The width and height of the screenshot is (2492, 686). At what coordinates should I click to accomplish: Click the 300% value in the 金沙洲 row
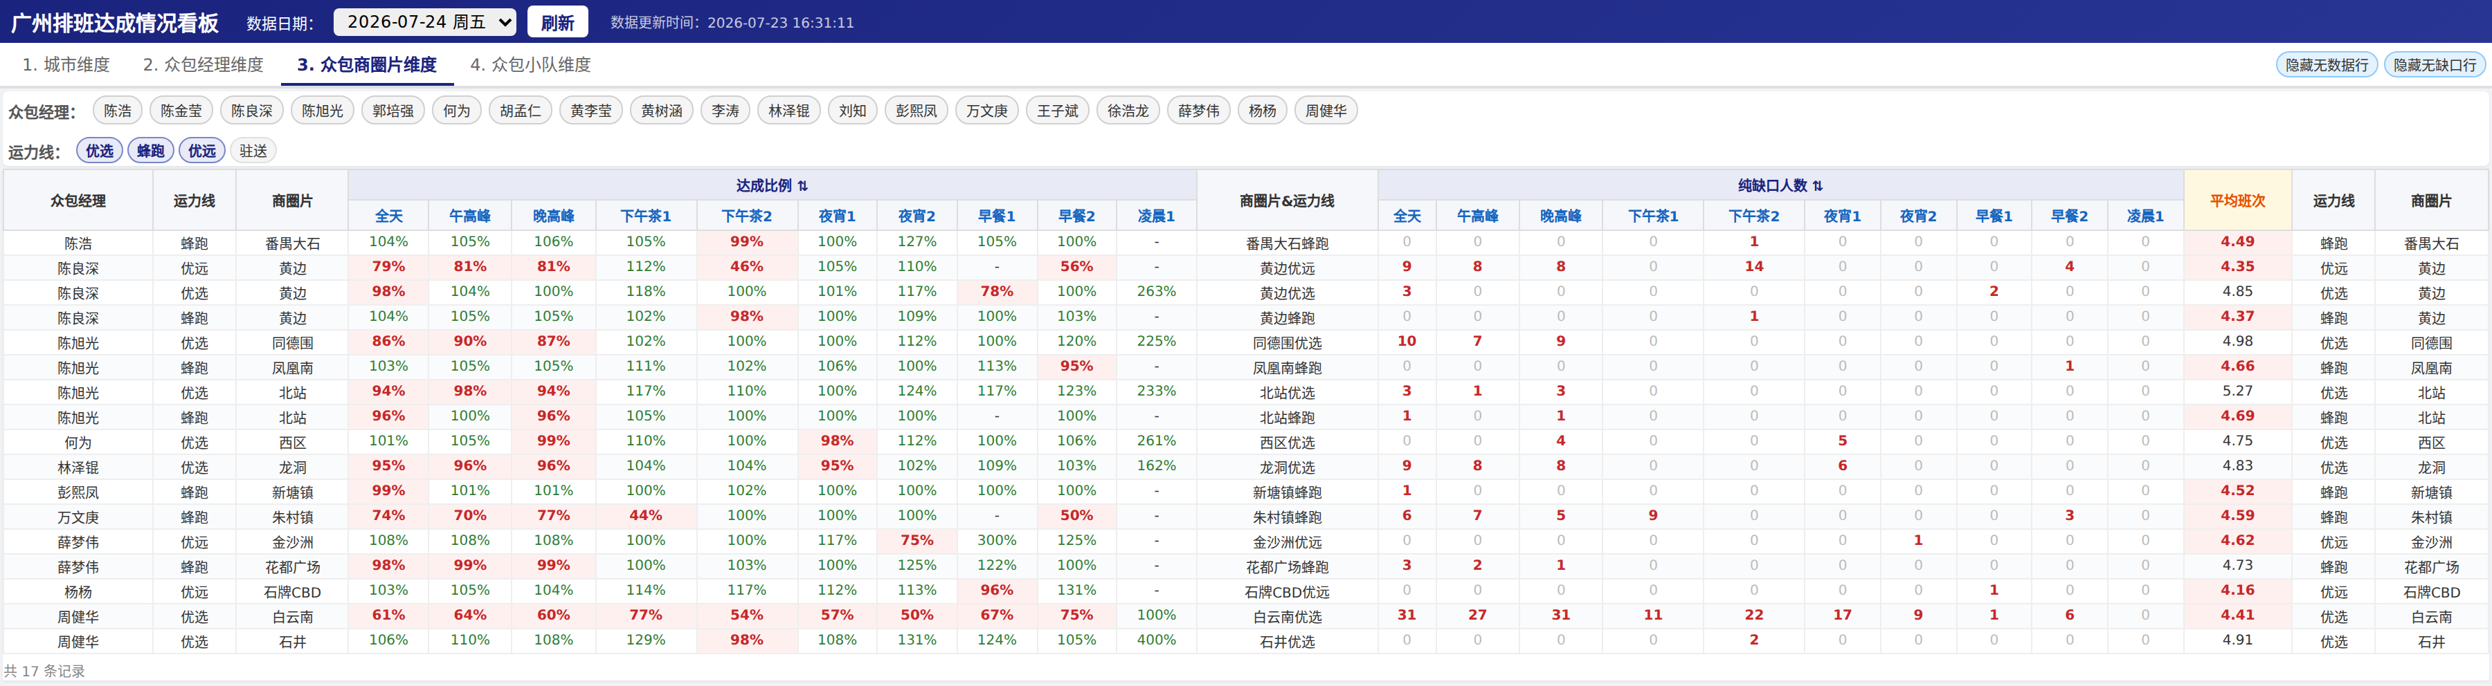point(996,540)
